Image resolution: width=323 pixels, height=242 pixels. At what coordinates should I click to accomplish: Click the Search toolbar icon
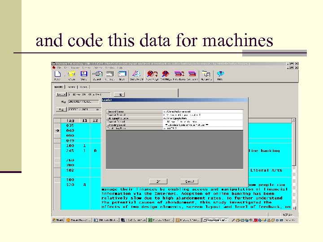97,76
